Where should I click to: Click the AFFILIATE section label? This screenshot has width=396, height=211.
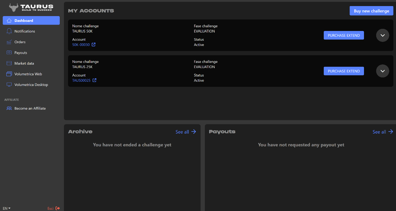pos(12,100)
